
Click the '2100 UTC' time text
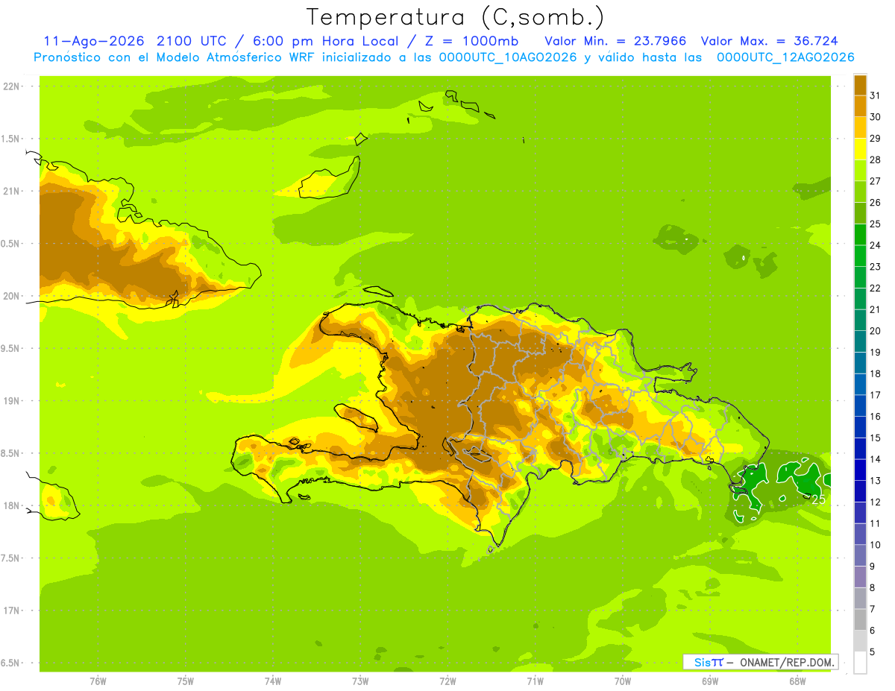coord(192,41)
